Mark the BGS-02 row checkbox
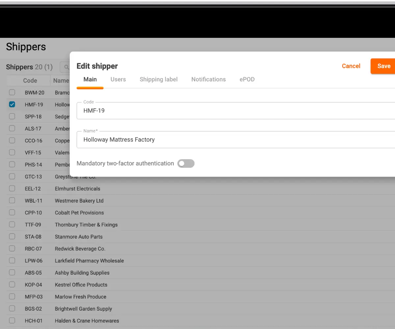The image size is (395, 329). [x=12, y=309]
